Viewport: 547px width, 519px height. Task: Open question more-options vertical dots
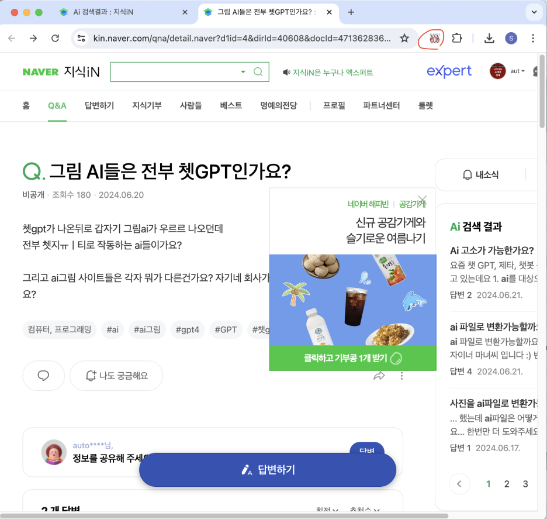(401, 376)
